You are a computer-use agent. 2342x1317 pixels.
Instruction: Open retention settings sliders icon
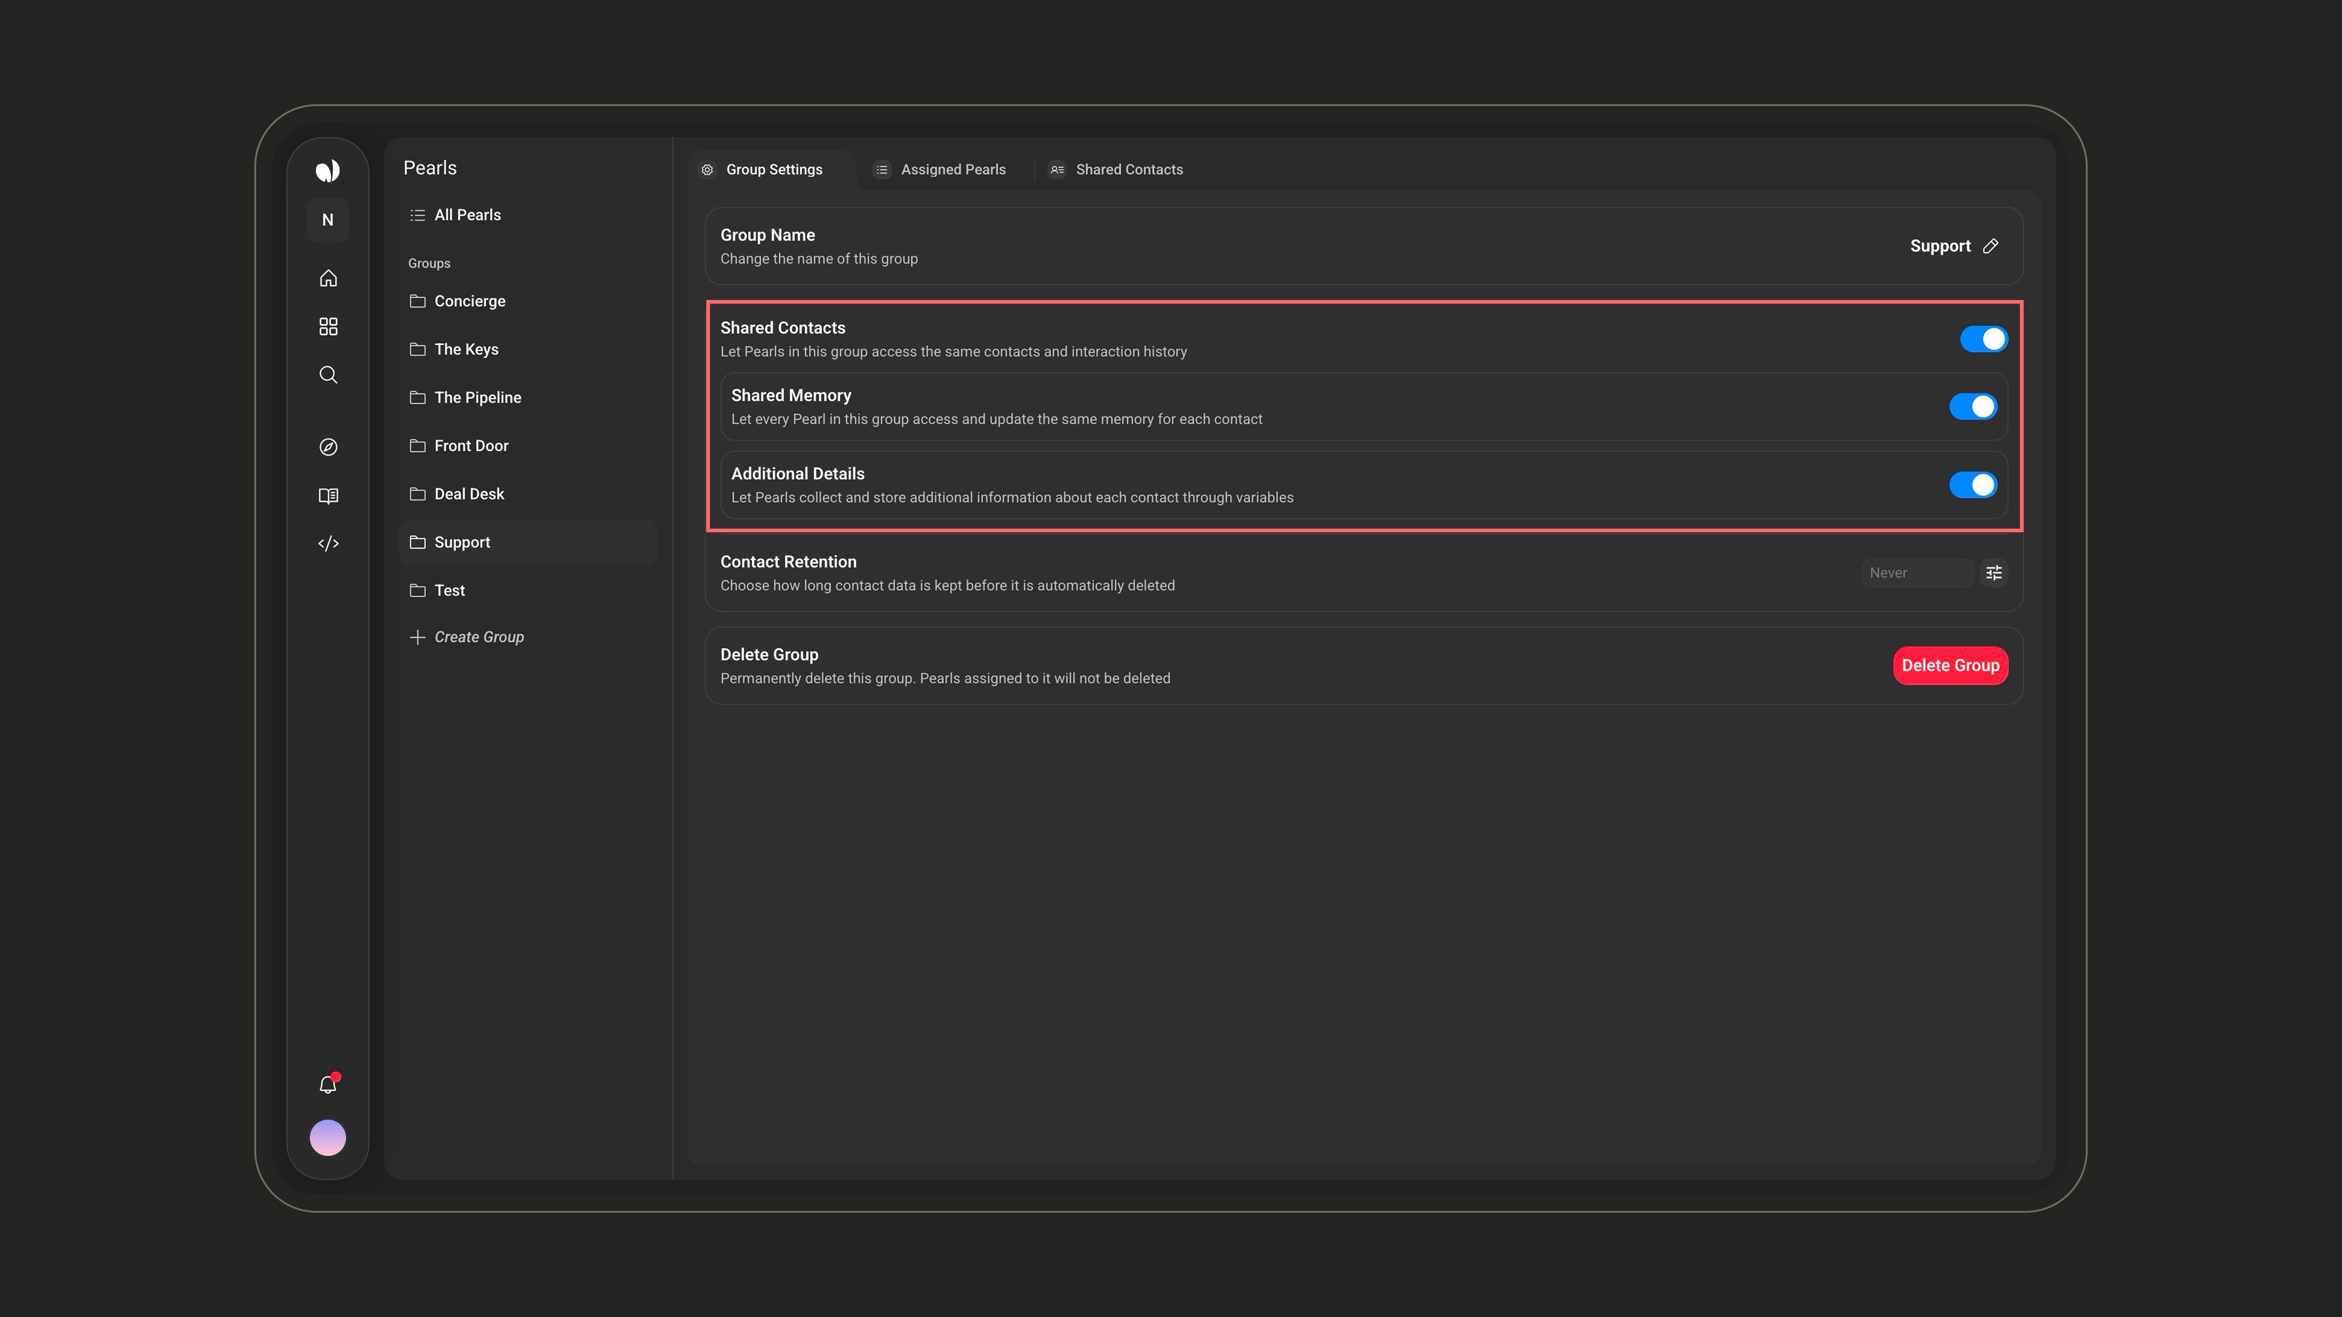(1994, 573)
